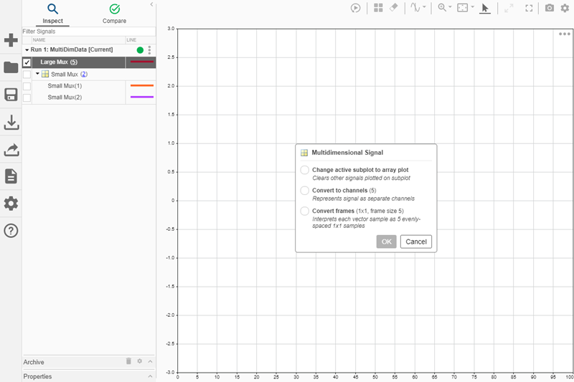Click the Filter Signals input field
Viewport: 574px width, 382px height.
88,32
